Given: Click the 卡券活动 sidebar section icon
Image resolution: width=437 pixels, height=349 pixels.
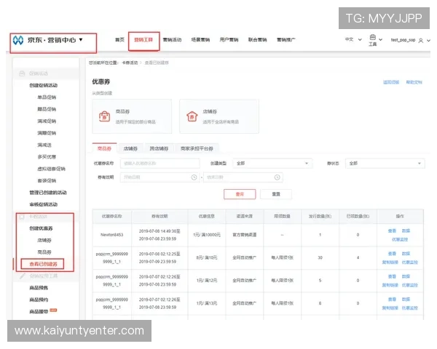Looking at the screenshot, I should click(22, 217).
